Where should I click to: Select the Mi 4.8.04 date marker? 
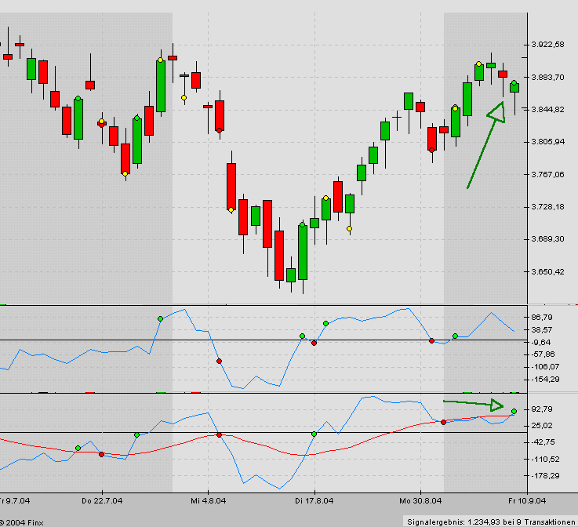207,499
